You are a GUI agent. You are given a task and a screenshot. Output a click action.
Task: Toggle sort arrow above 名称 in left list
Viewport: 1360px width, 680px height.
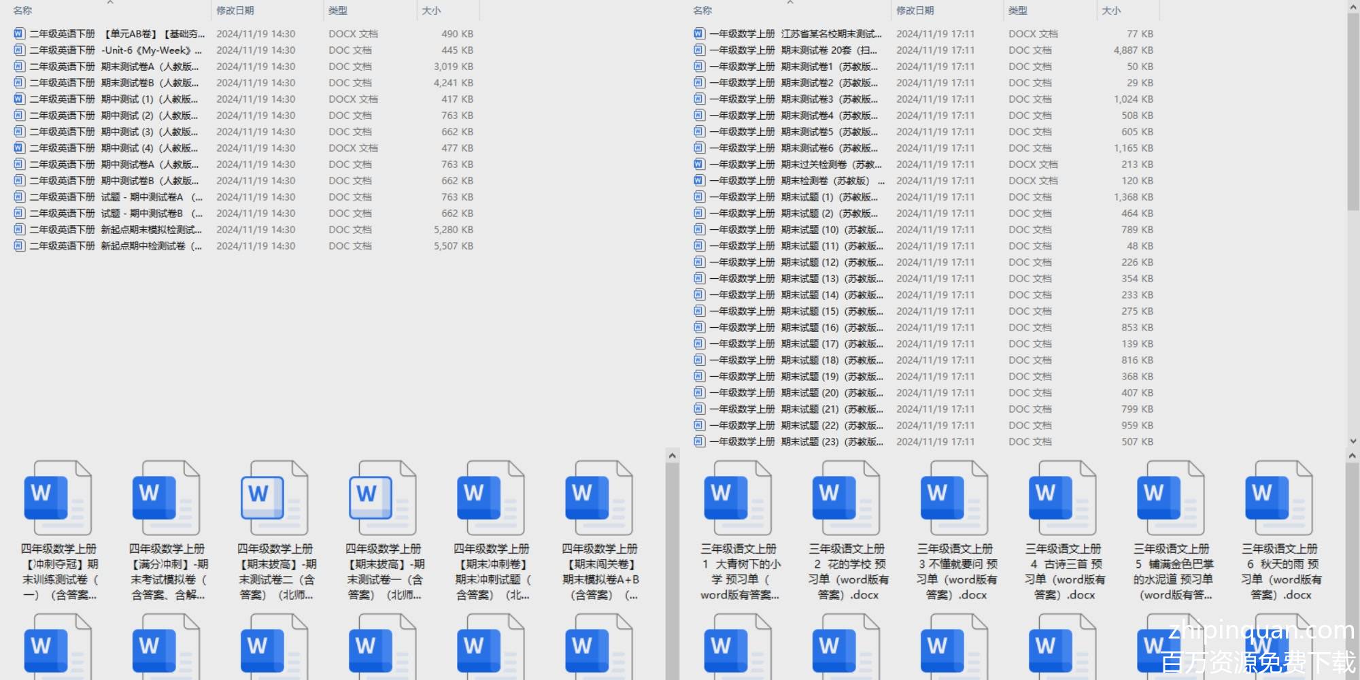point(110,3)
